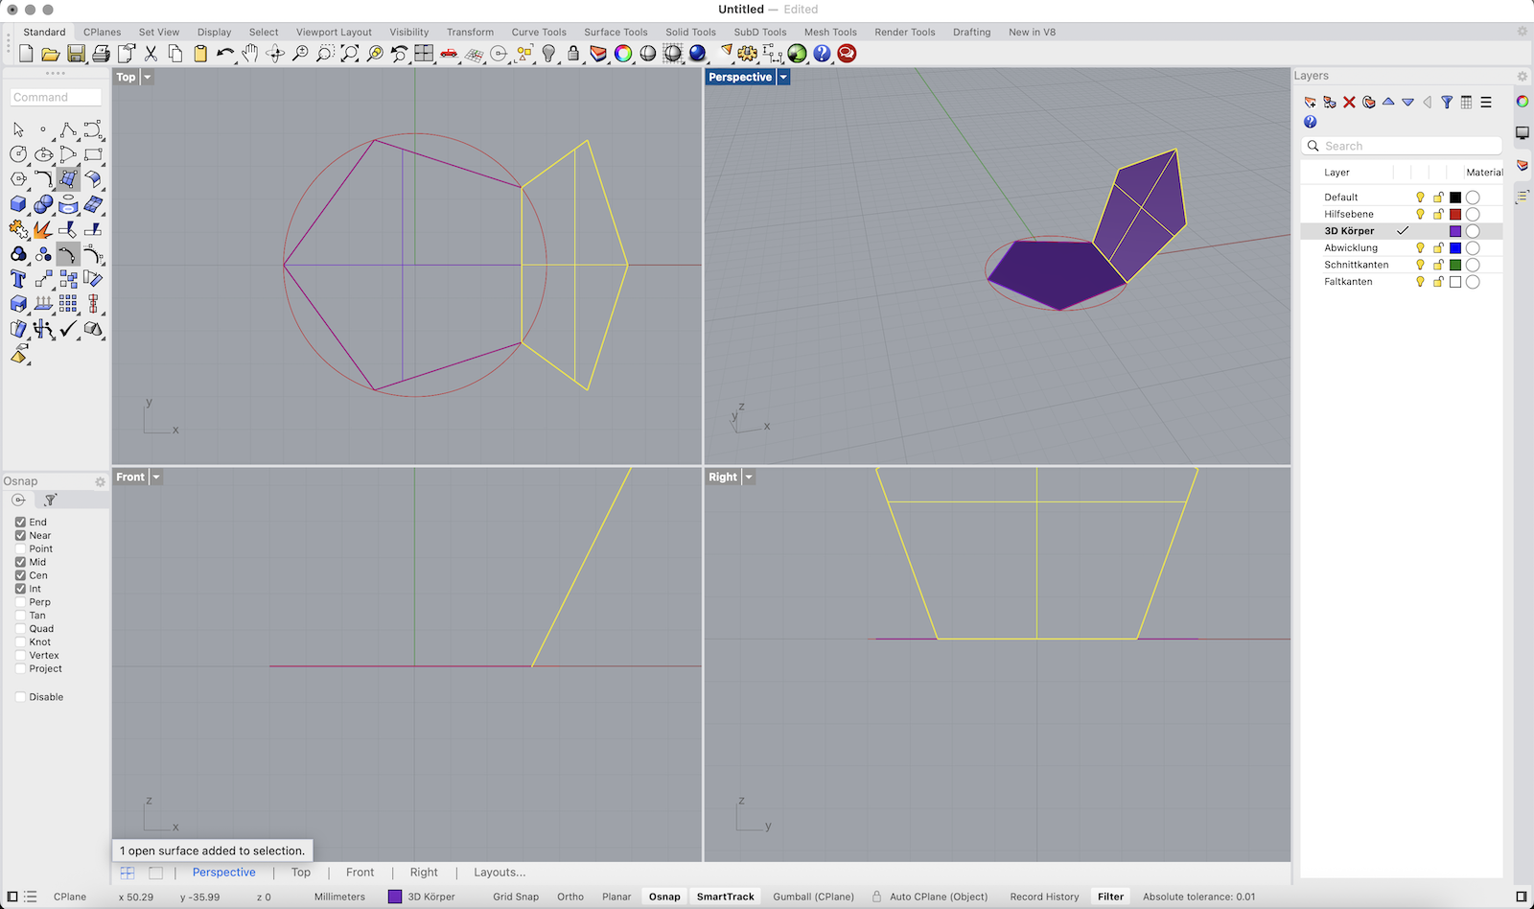
Task: Click Record History in the status bar
Action: (x=1044, y=897)
